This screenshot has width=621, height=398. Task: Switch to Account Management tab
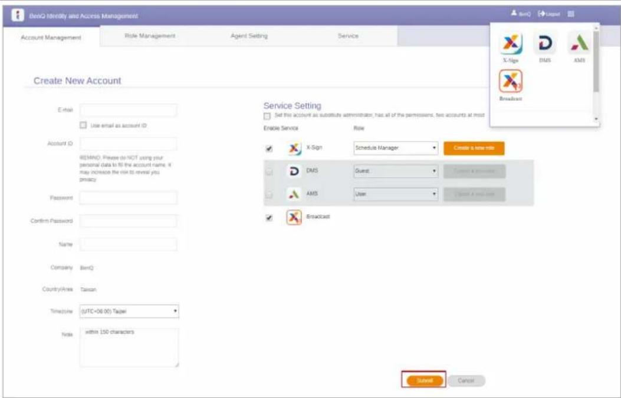point(51,38)
